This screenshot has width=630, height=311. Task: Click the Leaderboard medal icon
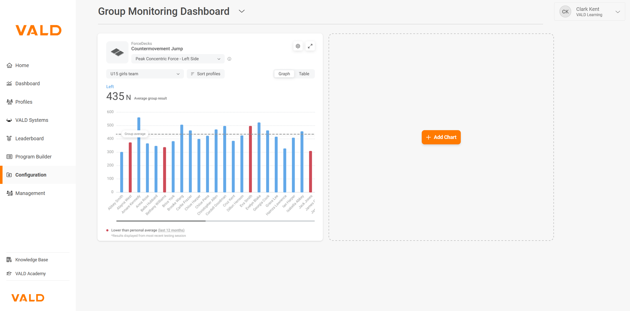[9, 138]
